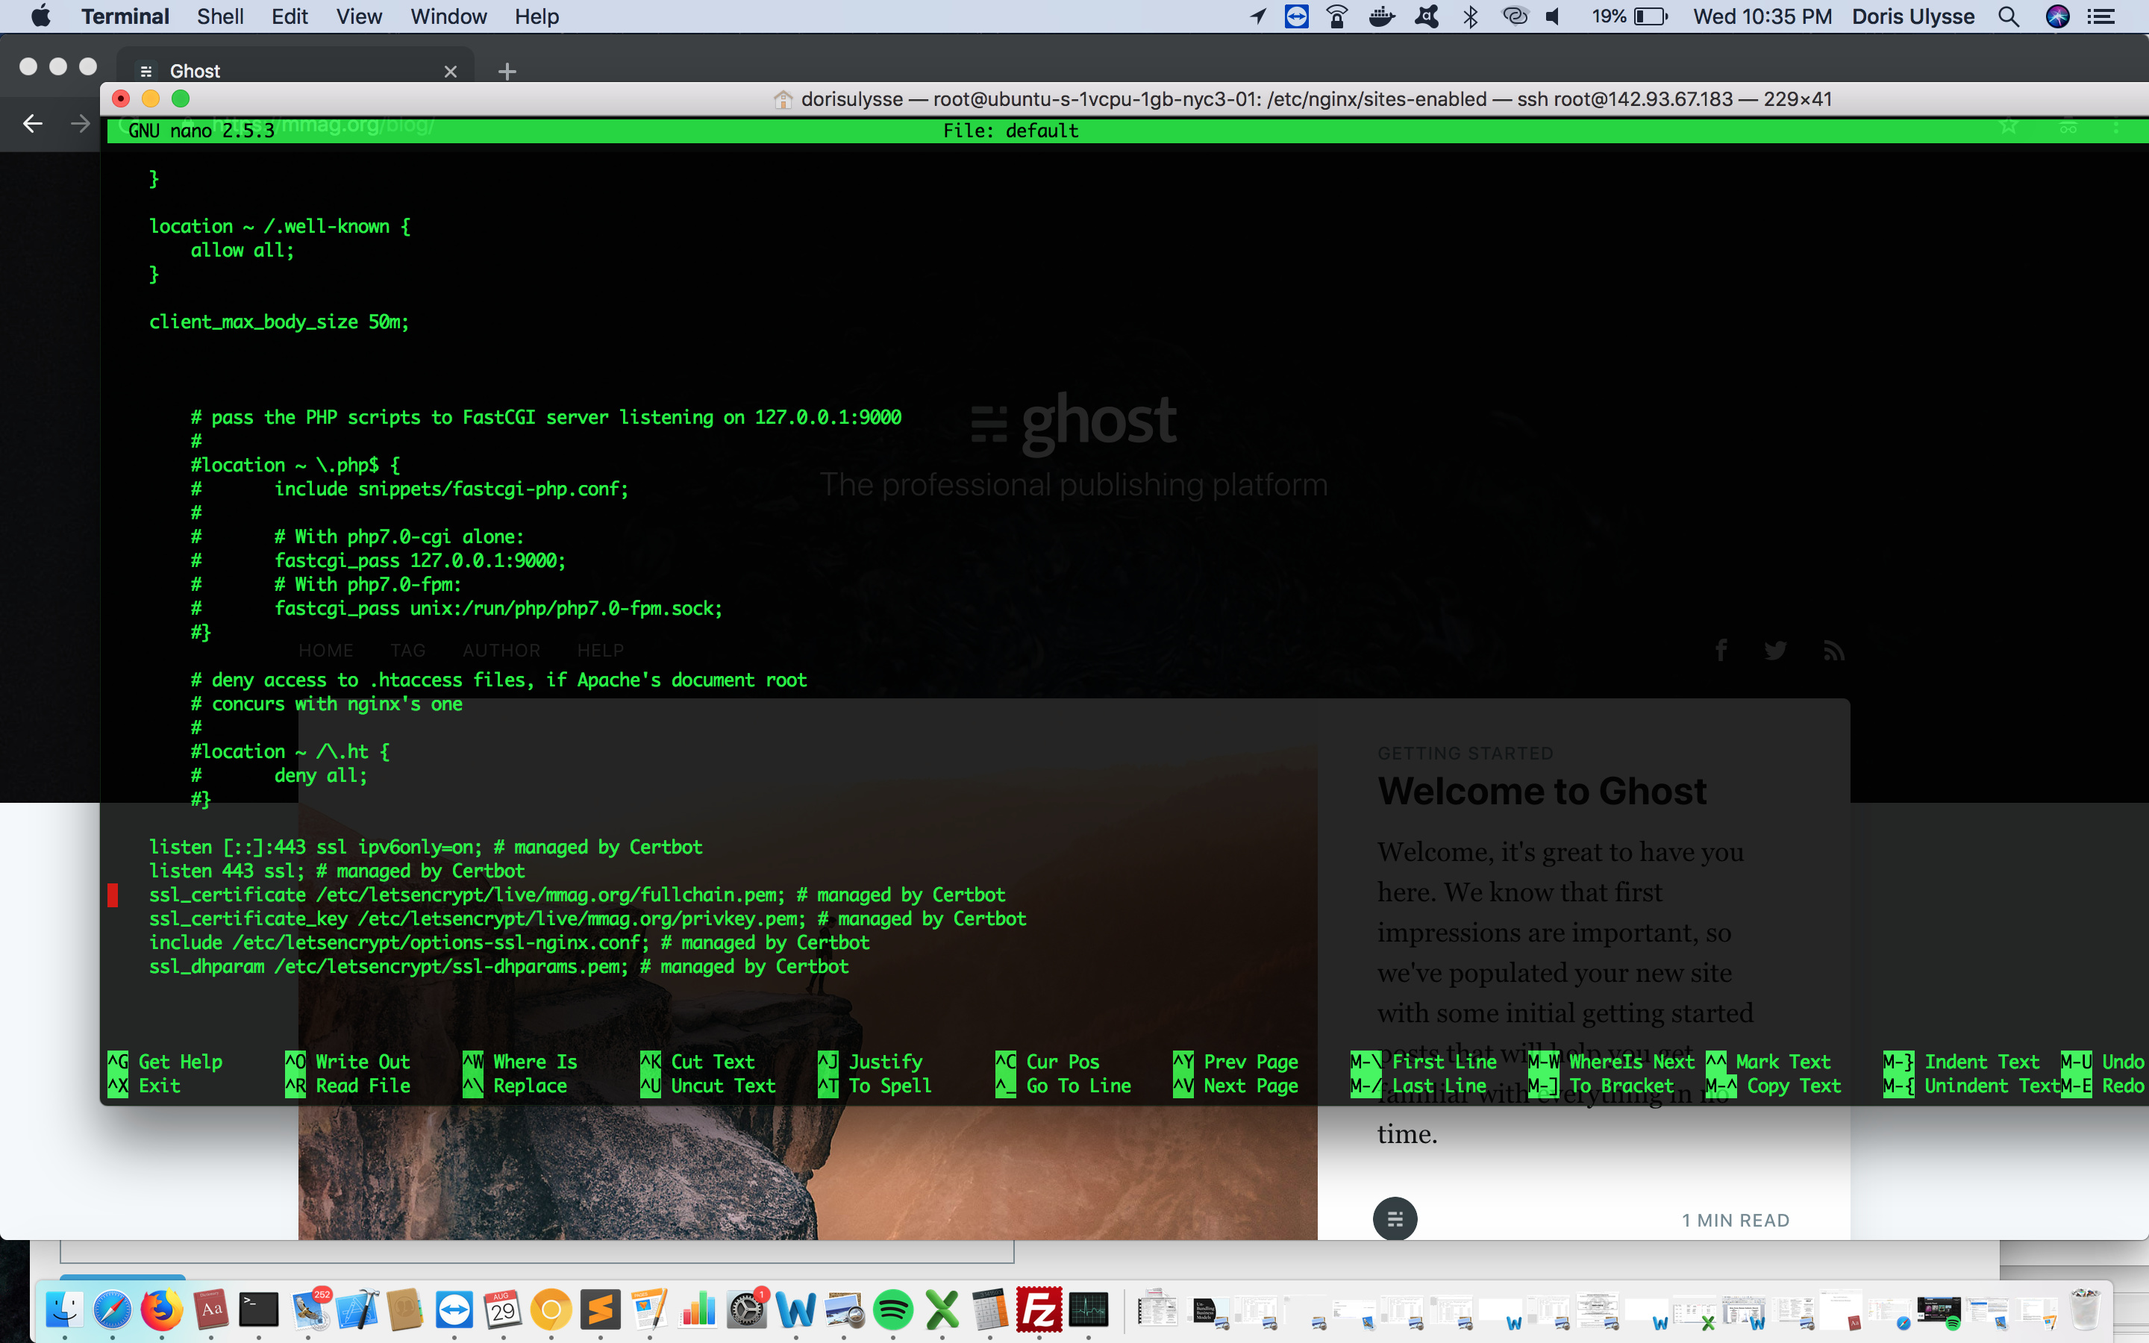Open the Apple menu
Image resolution: width=2149 pixels, height=1343 pixels.
pos(41,16)
